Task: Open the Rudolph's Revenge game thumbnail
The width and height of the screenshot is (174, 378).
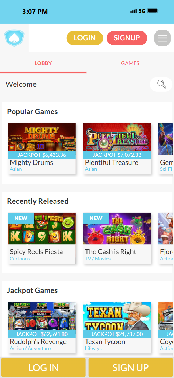Action: pyautogui.click(x=42, y=320)
